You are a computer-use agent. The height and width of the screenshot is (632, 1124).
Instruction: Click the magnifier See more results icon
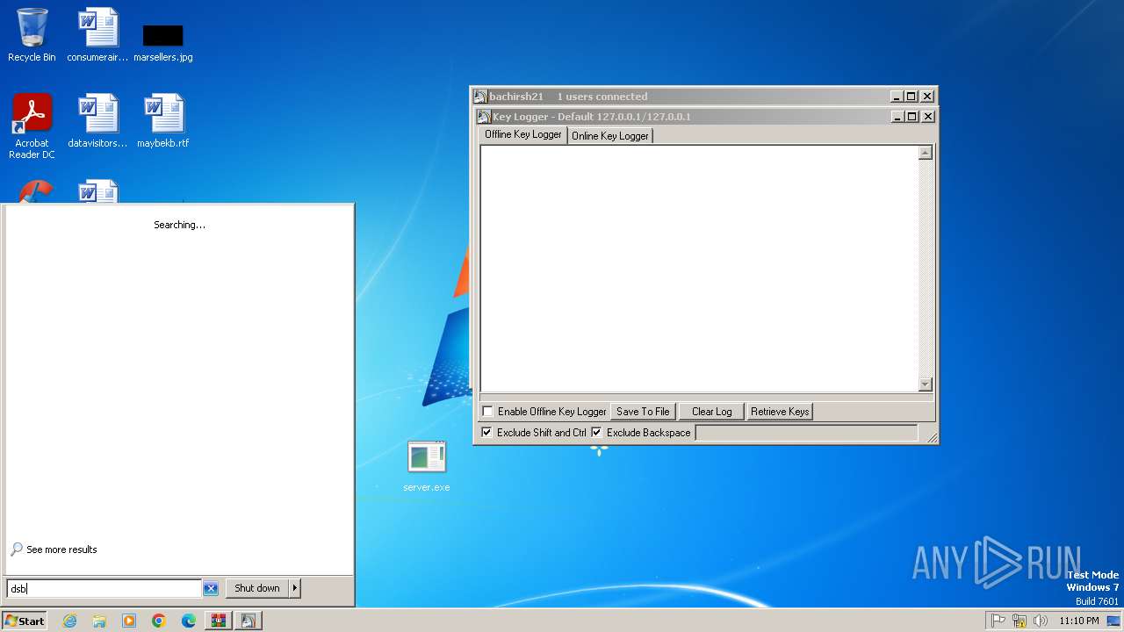[17, 549]
